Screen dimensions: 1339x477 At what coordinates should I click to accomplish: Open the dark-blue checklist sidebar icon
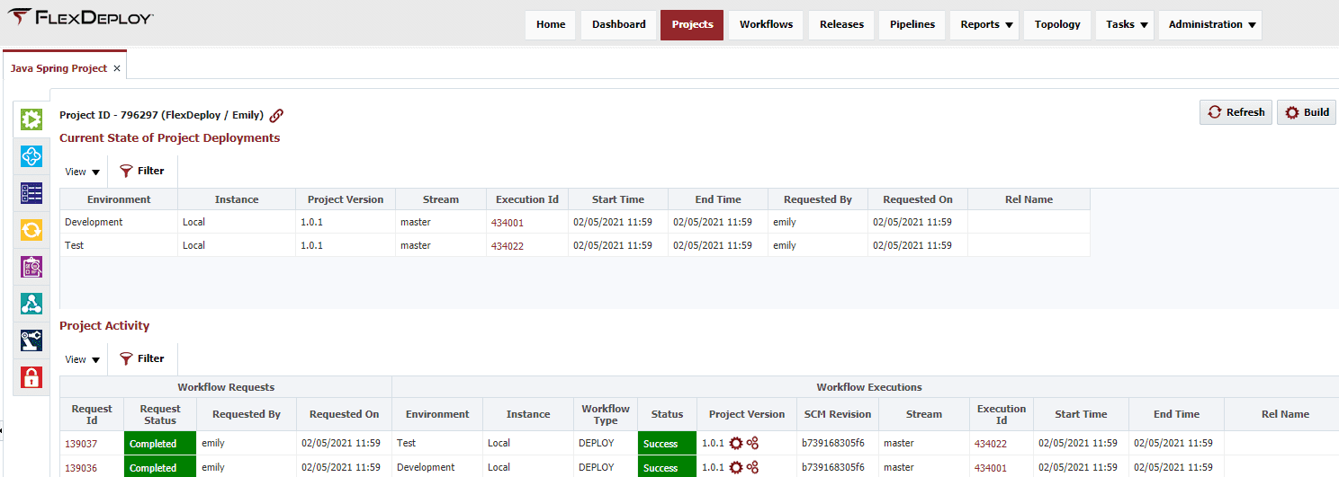31,193
